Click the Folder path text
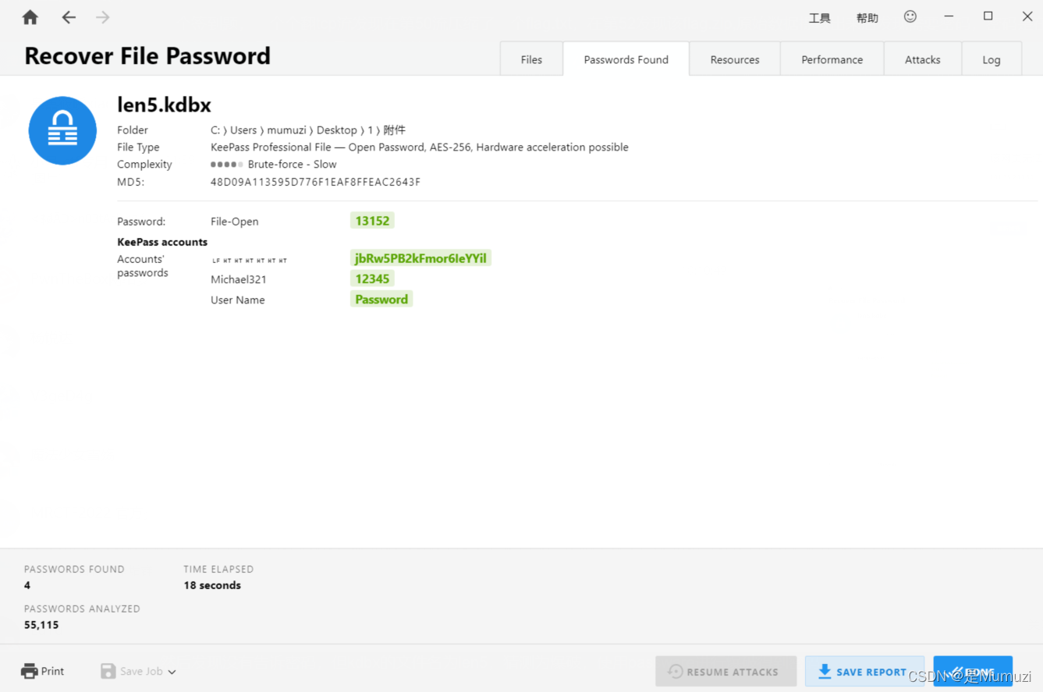 tap(308, 130)
